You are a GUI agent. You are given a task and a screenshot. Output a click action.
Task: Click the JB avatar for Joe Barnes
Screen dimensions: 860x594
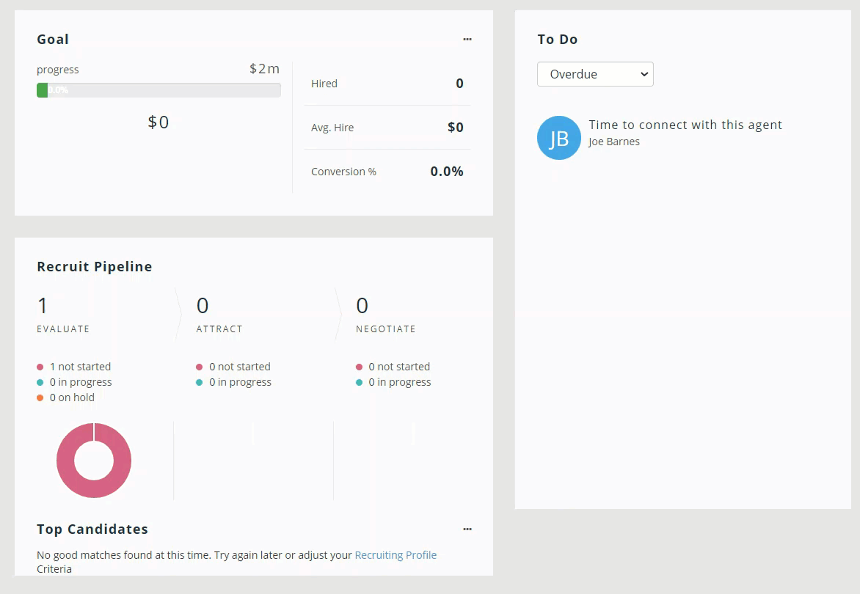[558, 138]
